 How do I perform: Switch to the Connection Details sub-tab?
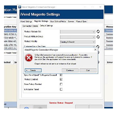[x=30, y=26]
